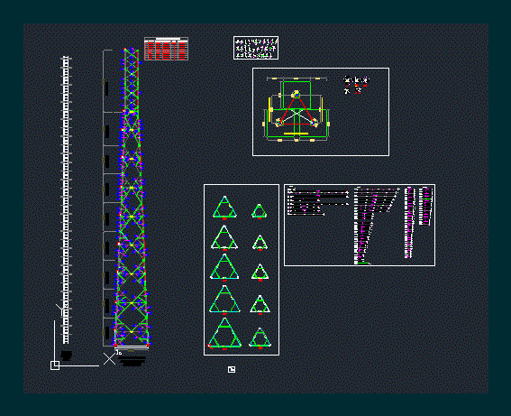Select the magenta member schedule in the middle
This screenshot has width=511, height=416.
pos(377,226)
